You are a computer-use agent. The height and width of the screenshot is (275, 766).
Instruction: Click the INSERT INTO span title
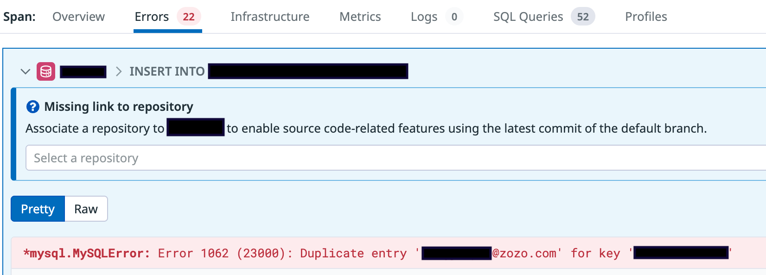click(167, 71)
